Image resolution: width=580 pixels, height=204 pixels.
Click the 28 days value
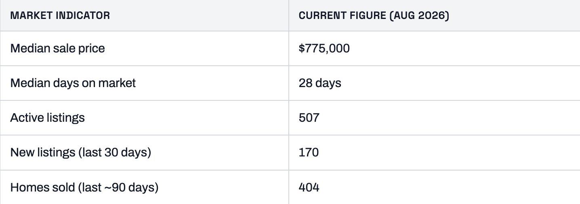(320, 83)
